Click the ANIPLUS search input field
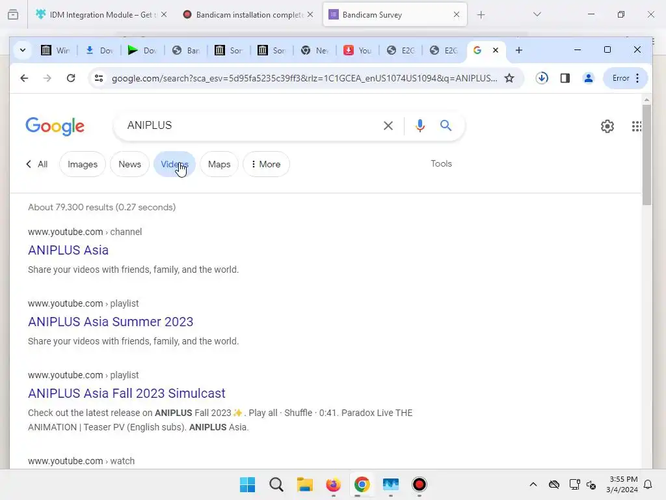Viewport: 666px width, 500px height. coord(250,126)
